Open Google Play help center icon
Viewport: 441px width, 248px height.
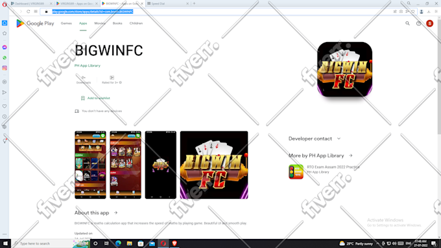click(418, 23)
